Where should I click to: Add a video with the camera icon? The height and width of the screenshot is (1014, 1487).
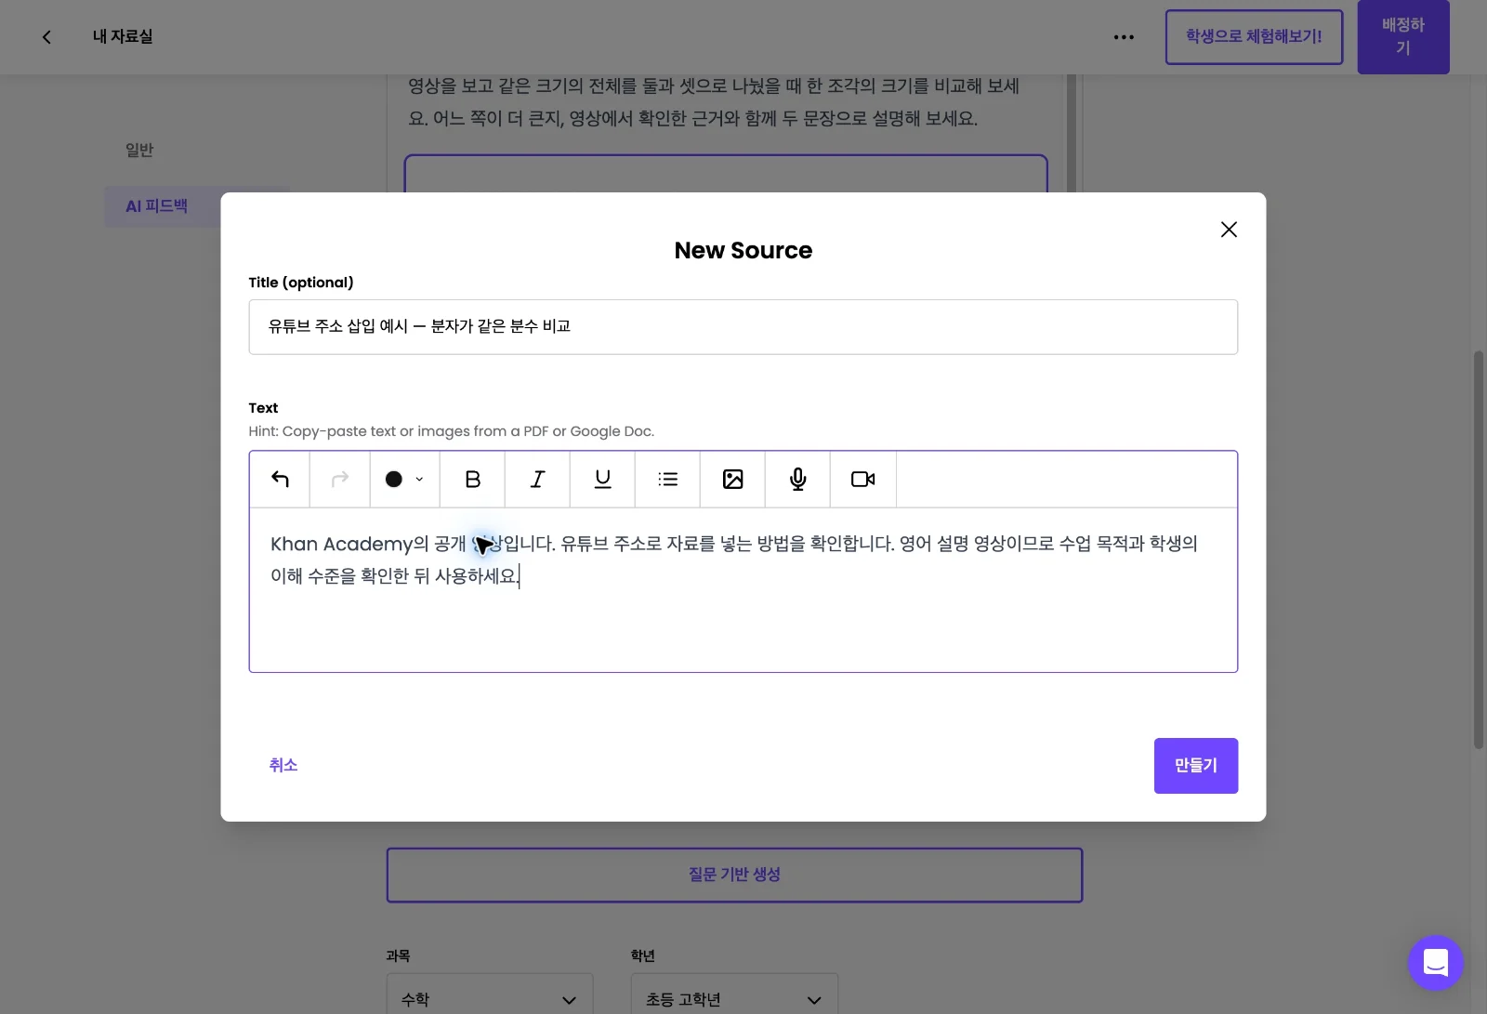[x=863, y=480]
